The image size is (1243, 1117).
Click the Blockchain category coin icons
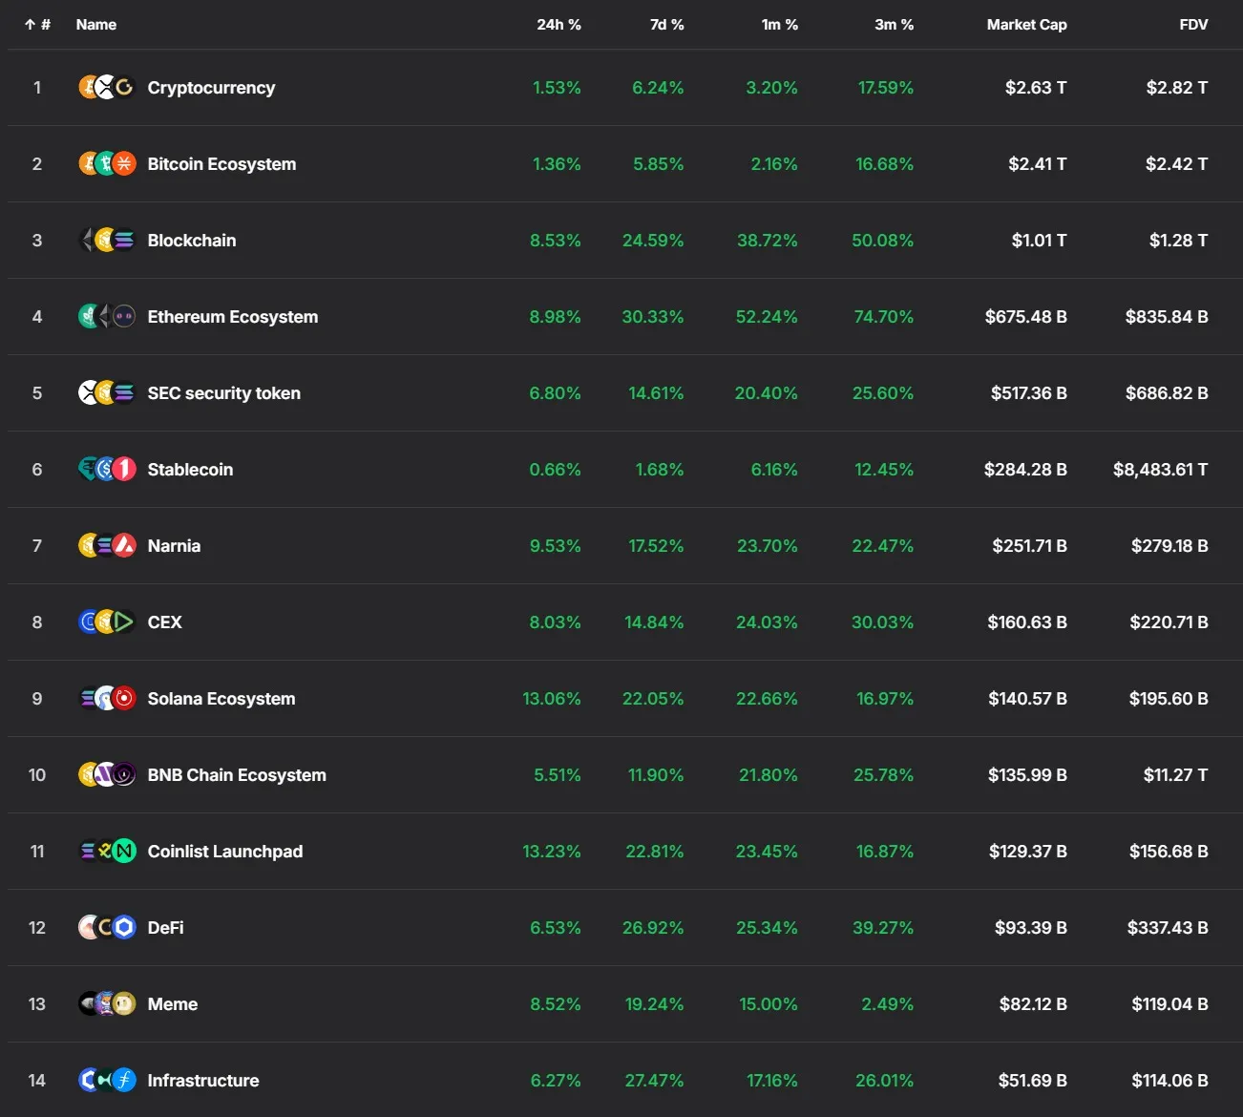click(106, 241)
